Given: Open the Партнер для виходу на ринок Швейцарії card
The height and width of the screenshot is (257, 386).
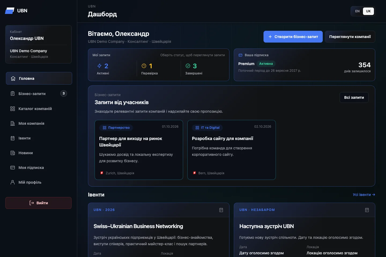Looking at the screenshot, I should point(139,150).
